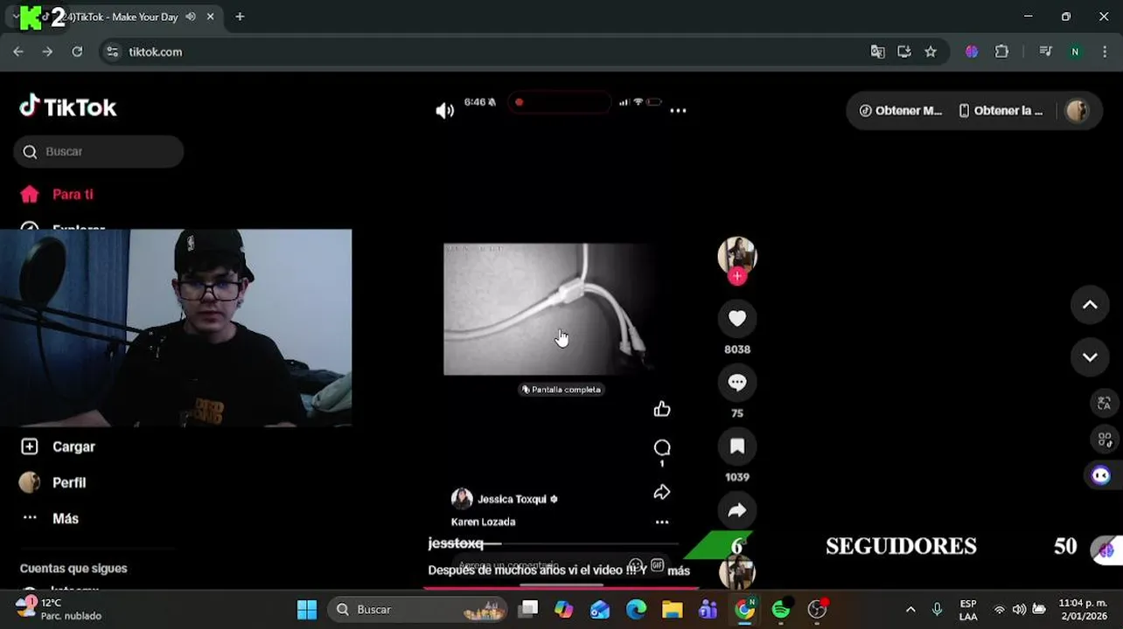Open Microsoft Edge from taskbar
Image resolution: width=1123 pixels, height=629 pixels.
636,609
